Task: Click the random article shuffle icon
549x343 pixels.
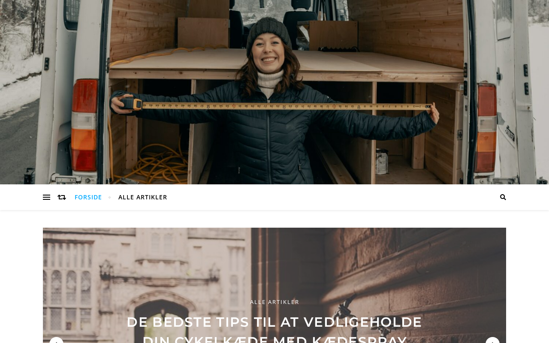Action: tap(62, 197)
